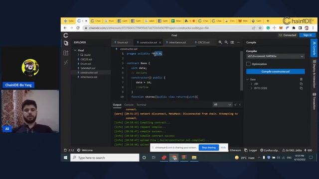Click the Windows taskbar search box
319x179 pixels.
[105, 158]
